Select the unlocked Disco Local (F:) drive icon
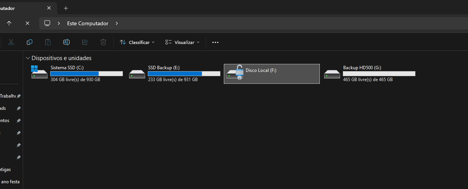This screenshot has width=468, height=189. 235,73
